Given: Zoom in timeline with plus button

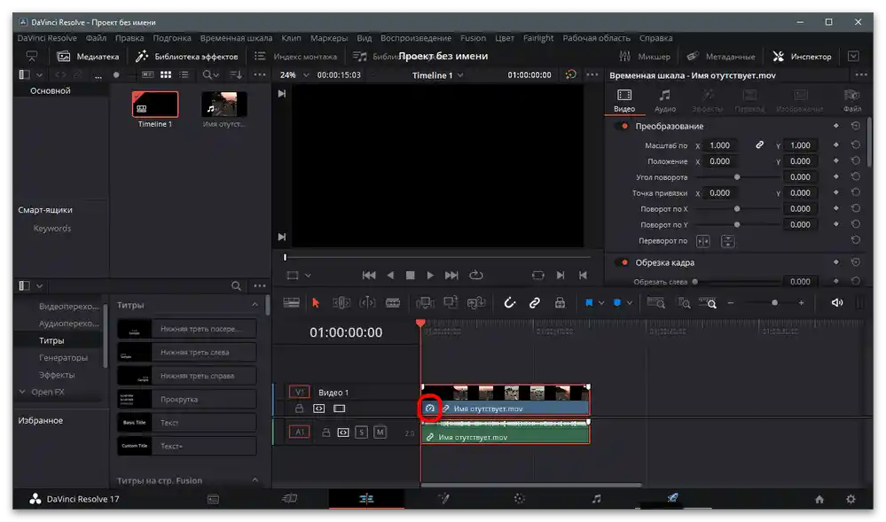Looking at the screenshot, I should (801, 303).
